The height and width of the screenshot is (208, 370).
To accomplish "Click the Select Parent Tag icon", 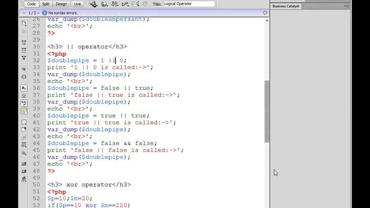I will [24, 69].
